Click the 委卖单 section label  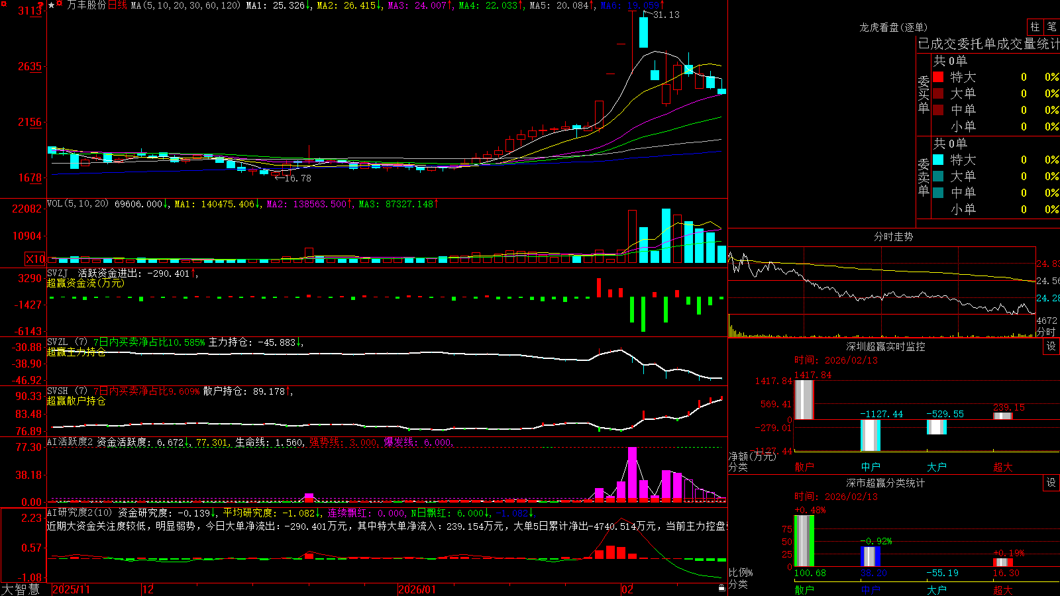tap(924, 177)
